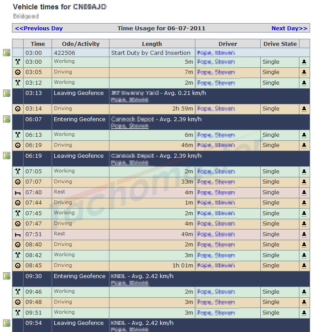Open map icon next to 06:07 Entering Geofence
315x332 pixels.
(7, 119)
